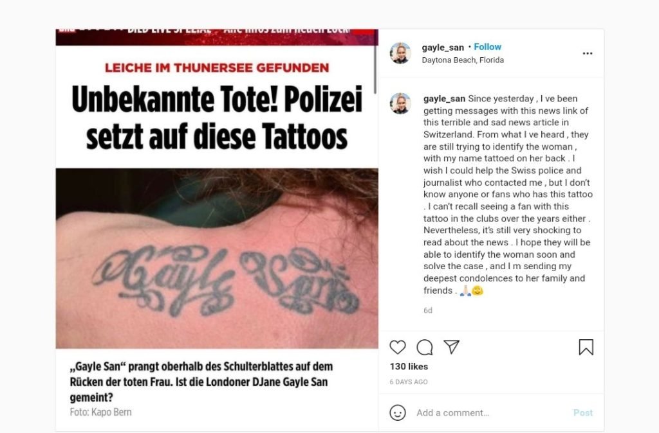
Task: Click the avatar beside the caption
Action: click(400, 103)
